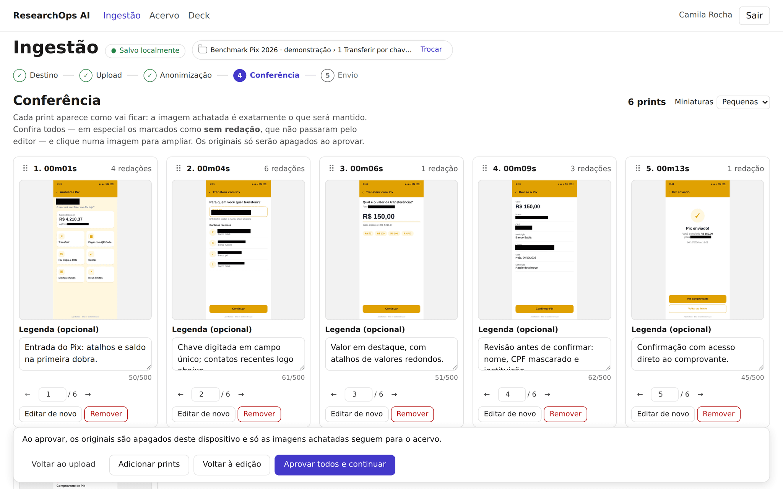
Task: Move print 3 left with the arrow
Action: (x=334, y=394)
